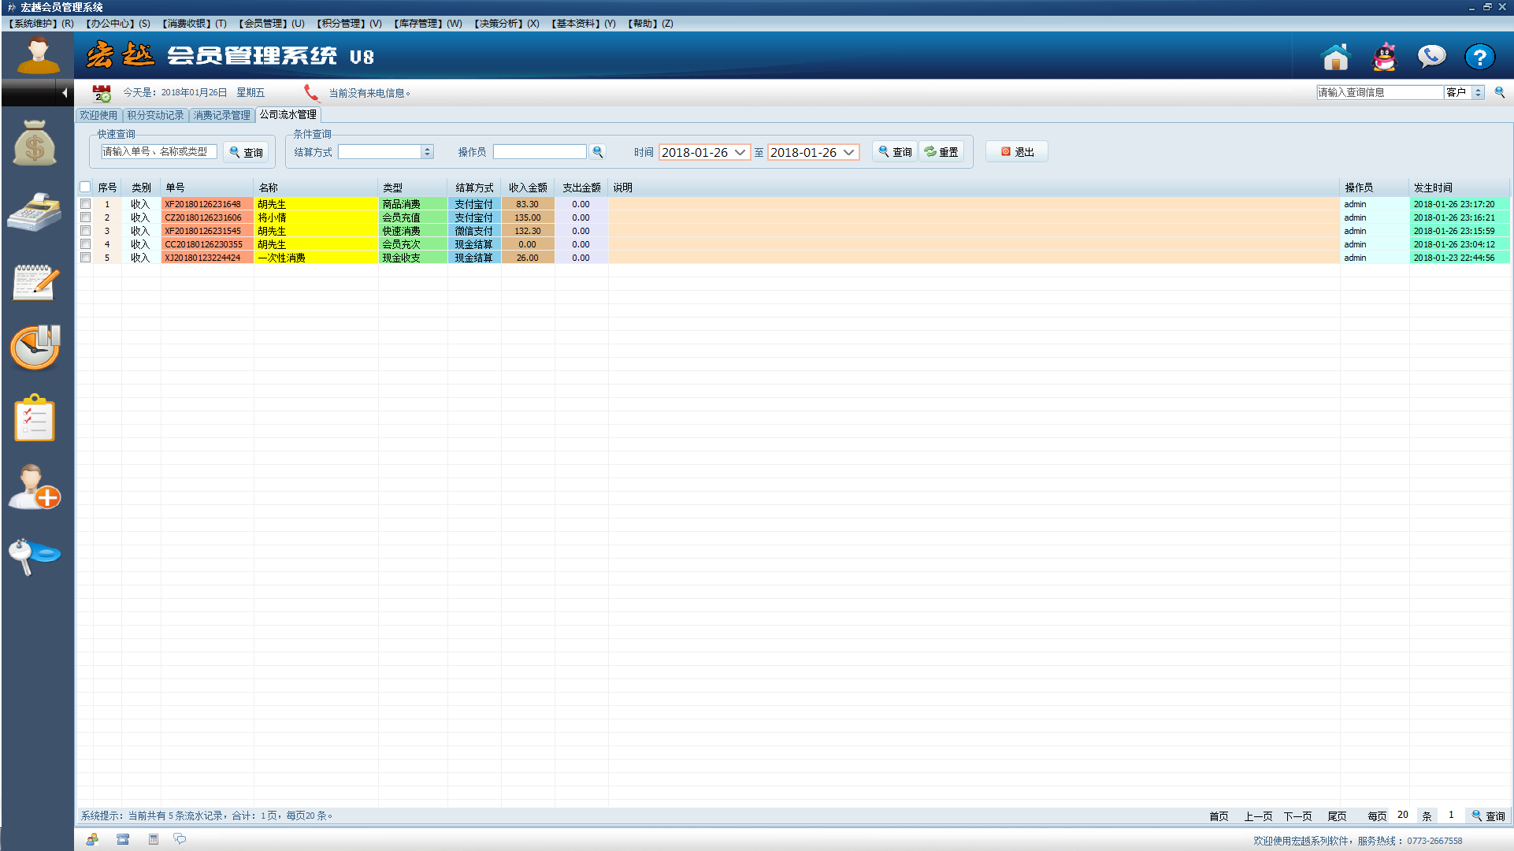Click the money bag sidebar icon
This screenshot has height=851, width=1514.
point(35,143)
